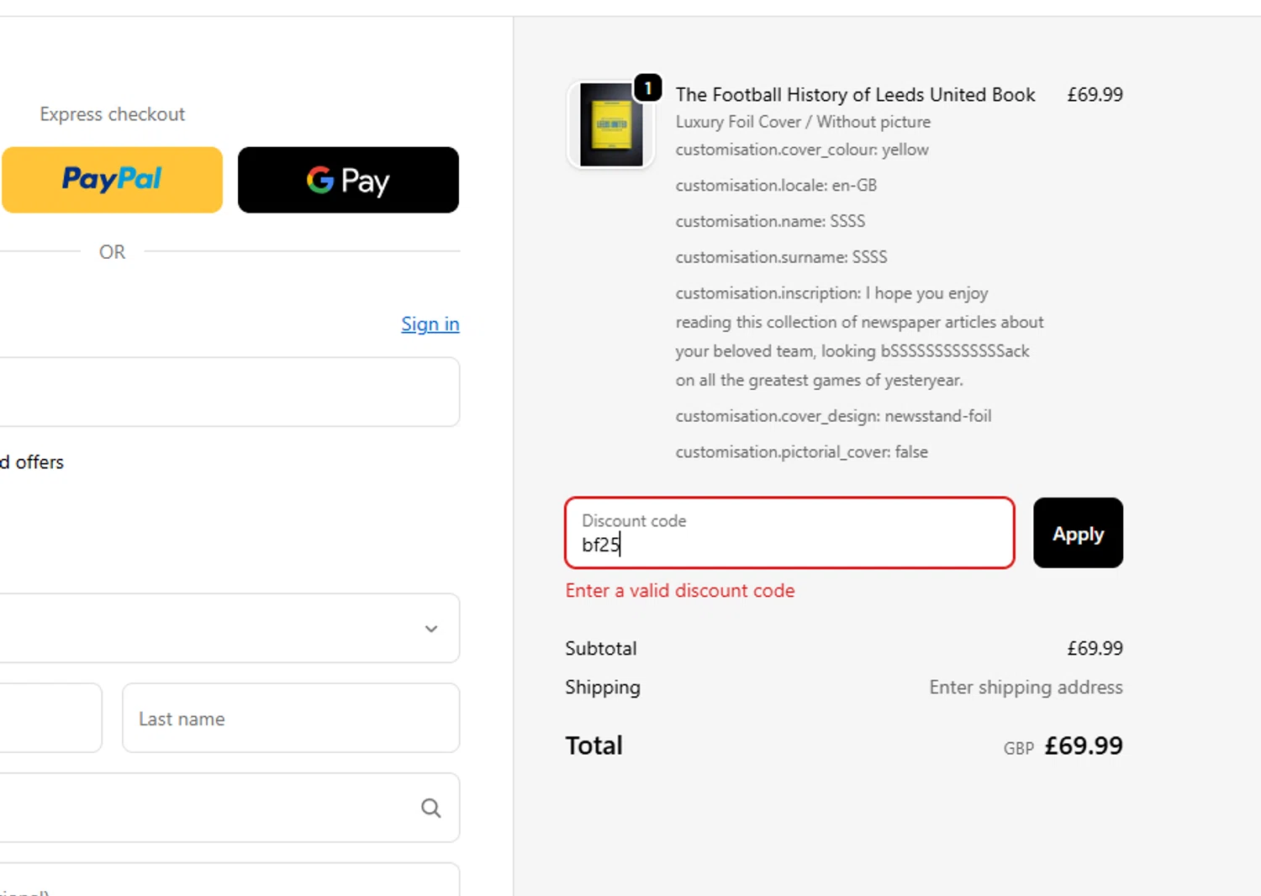
Task: Click into the Last name field
Action: point(290,719)
